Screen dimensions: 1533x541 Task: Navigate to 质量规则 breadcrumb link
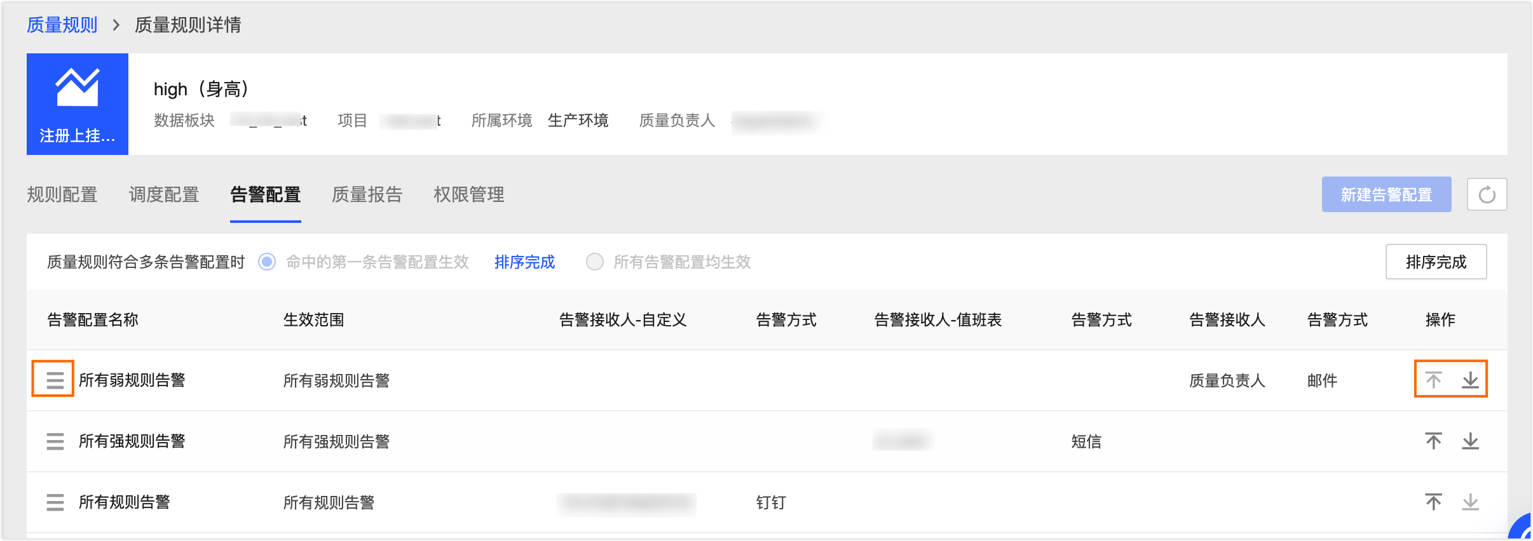coord(62,25)
